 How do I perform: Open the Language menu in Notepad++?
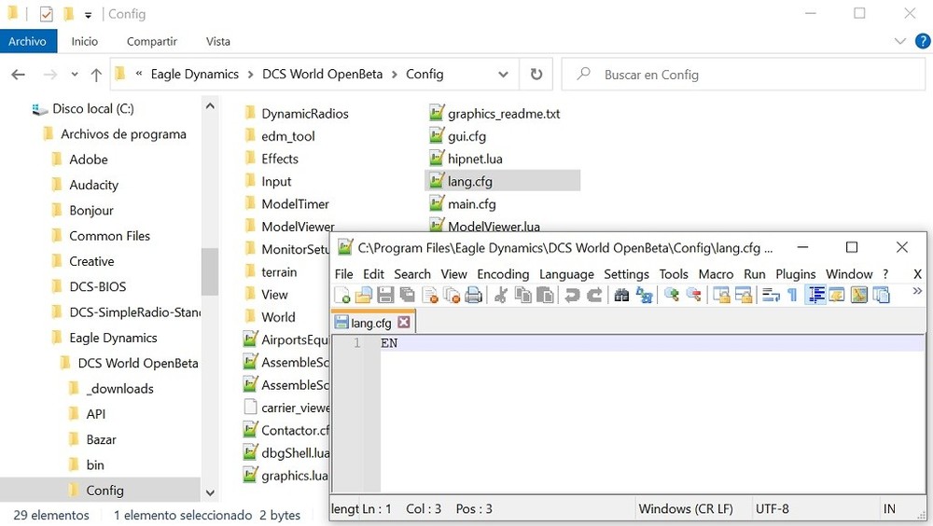(x=566, y=274)
